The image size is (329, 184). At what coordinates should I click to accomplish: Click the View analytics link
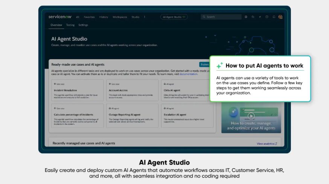pyautogui.click(x=267, y=143)
